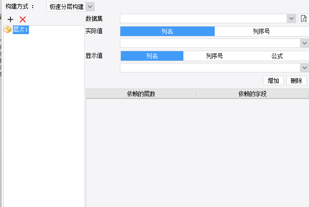Open dataset preview icon next to 数据集
The image size is (309, 207).
[x=303, y=19]
